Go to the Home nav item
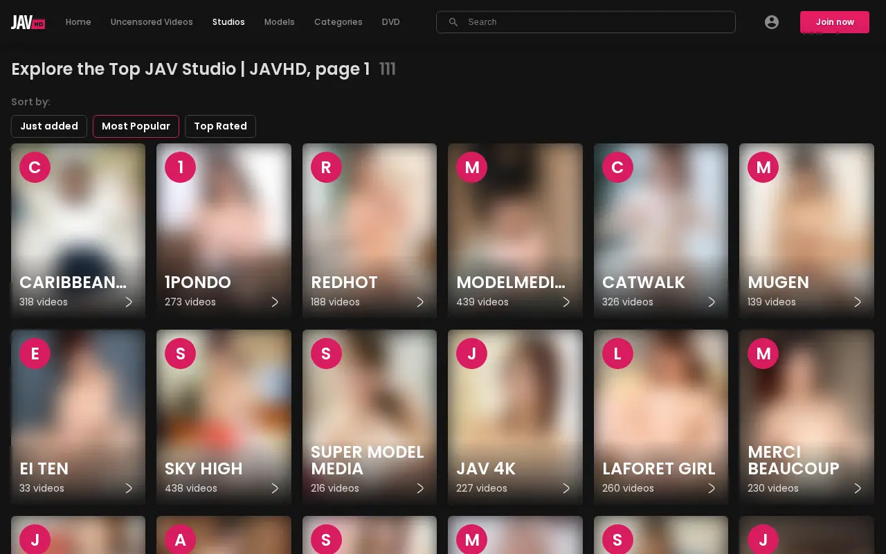886x554 pixels. tap(78, 22)
